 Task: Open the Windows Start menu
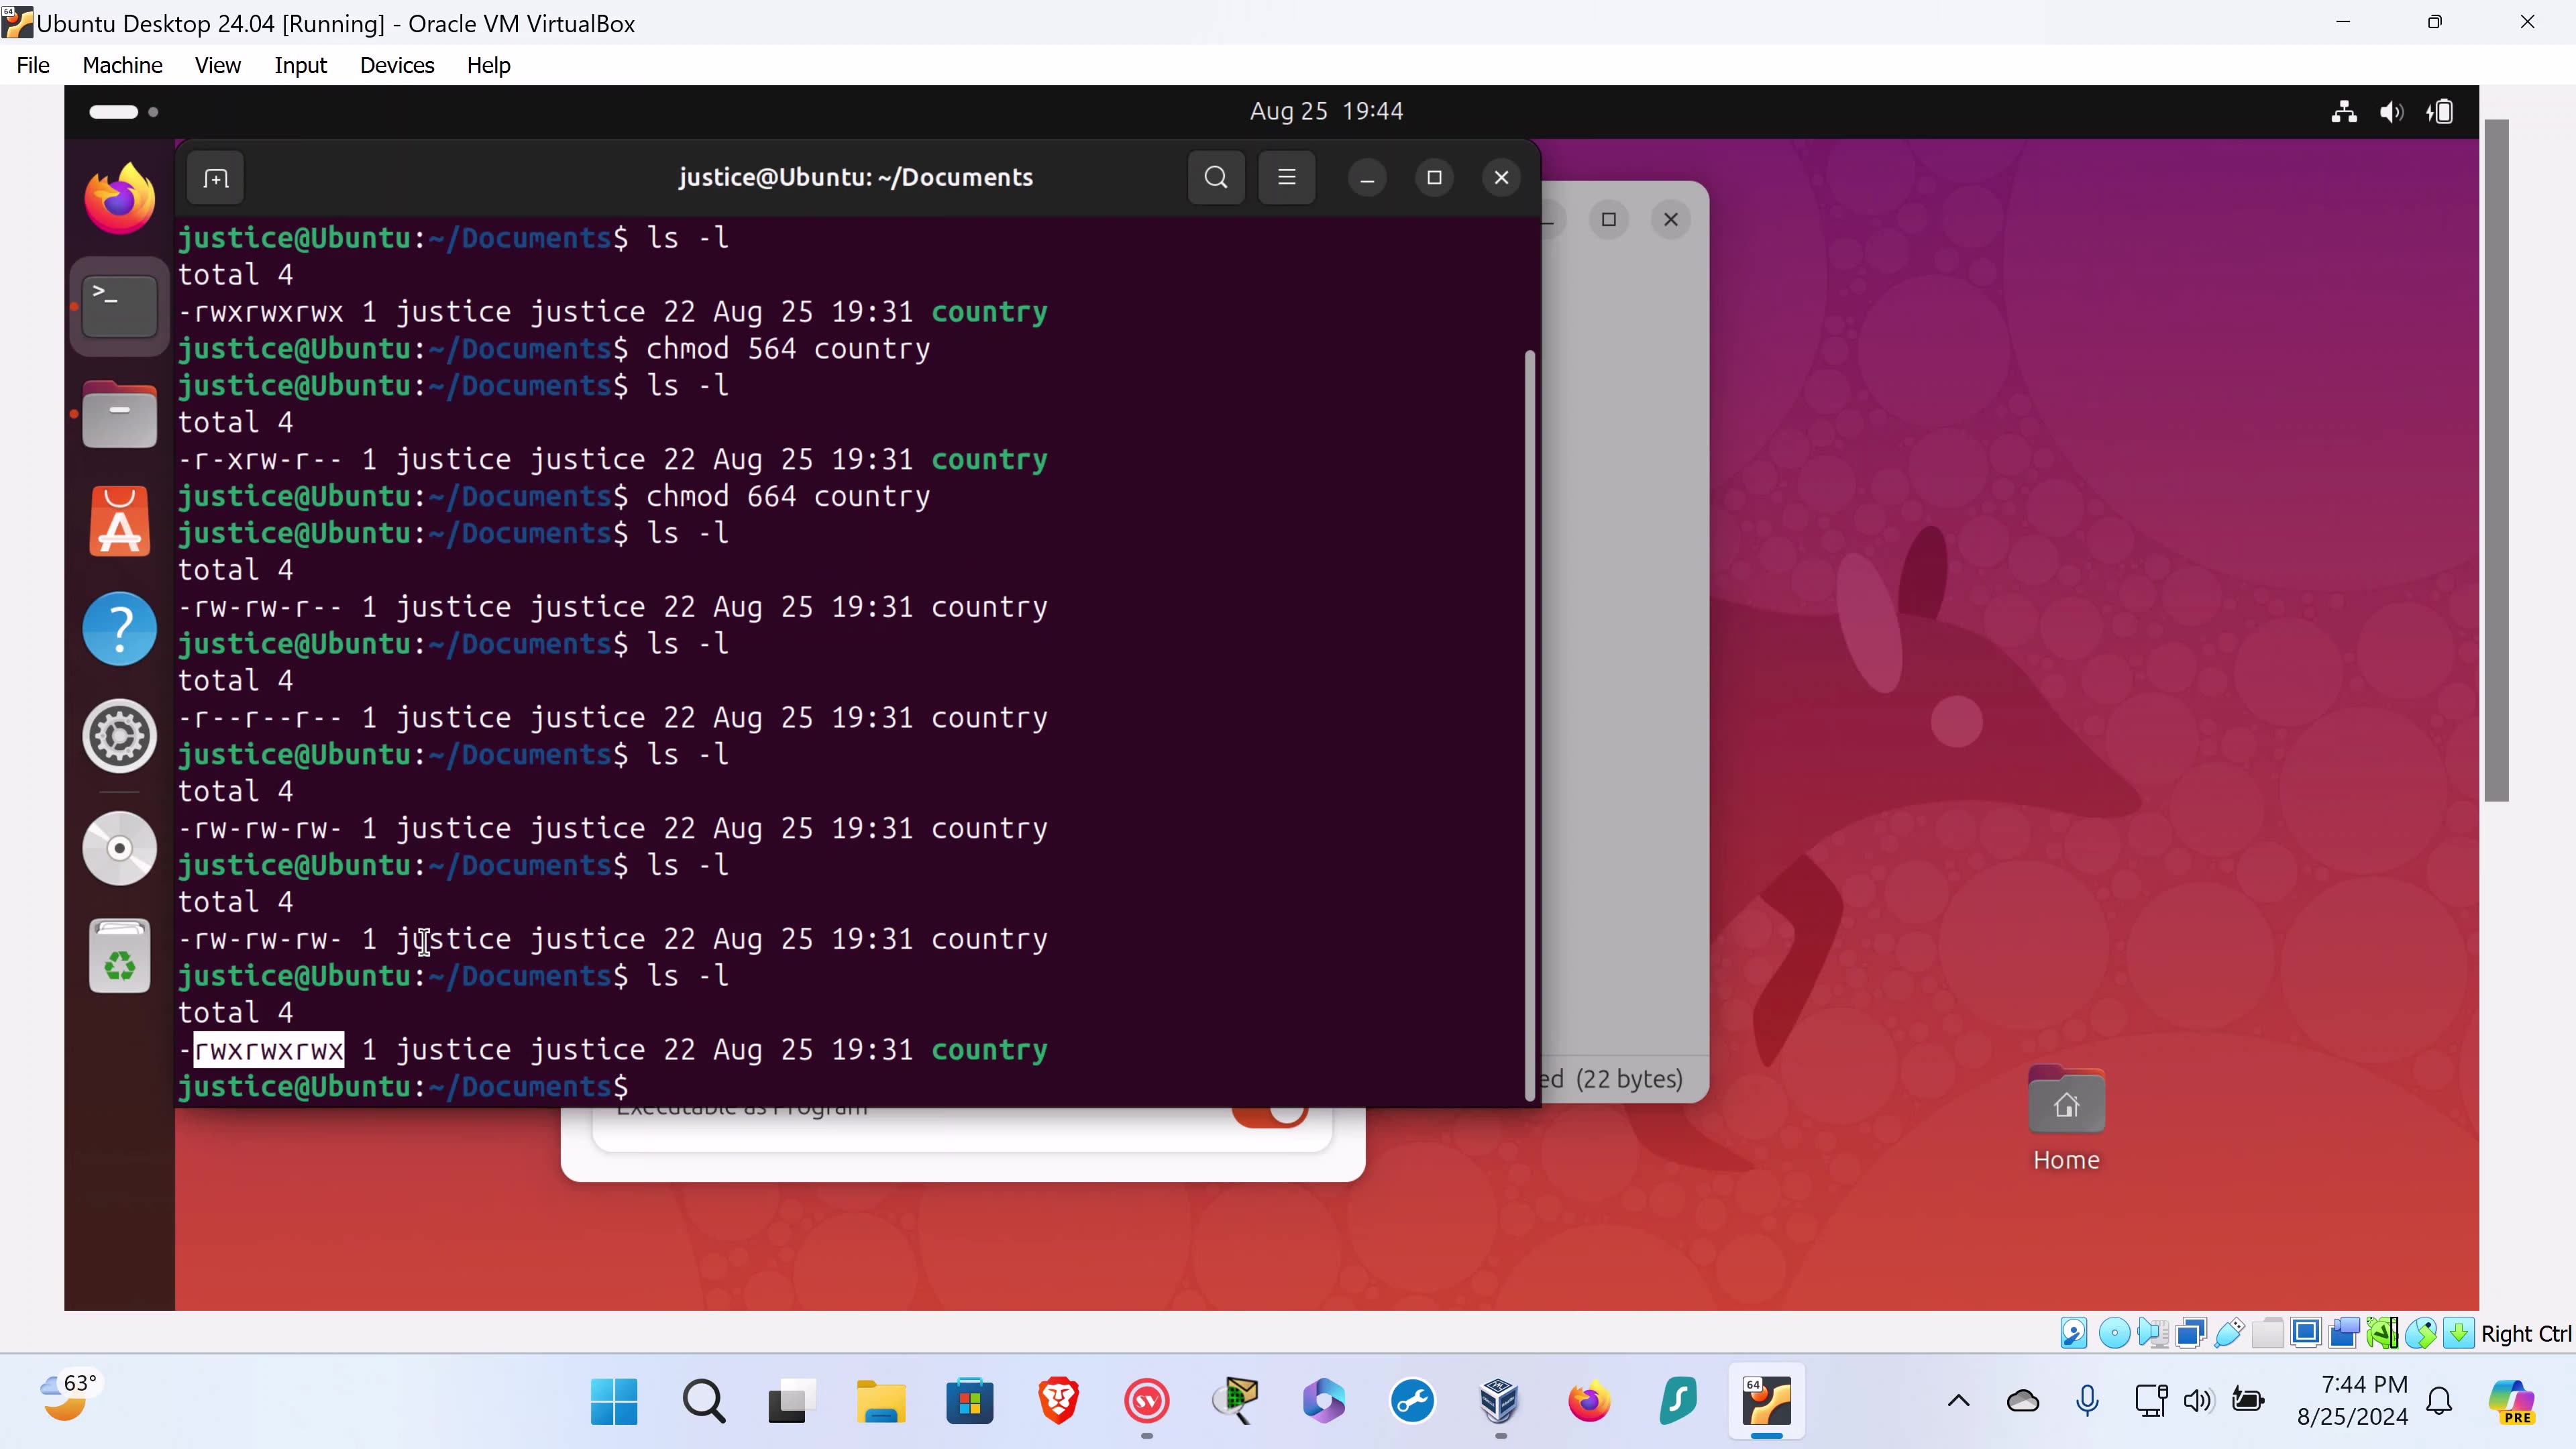pyautogui.click(x=612, y=1401)
